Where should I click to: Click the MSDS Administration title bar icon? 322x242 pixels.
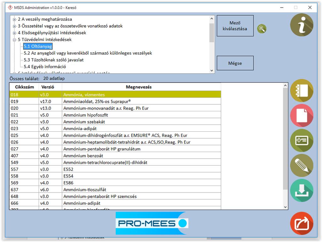coord(10,8)
